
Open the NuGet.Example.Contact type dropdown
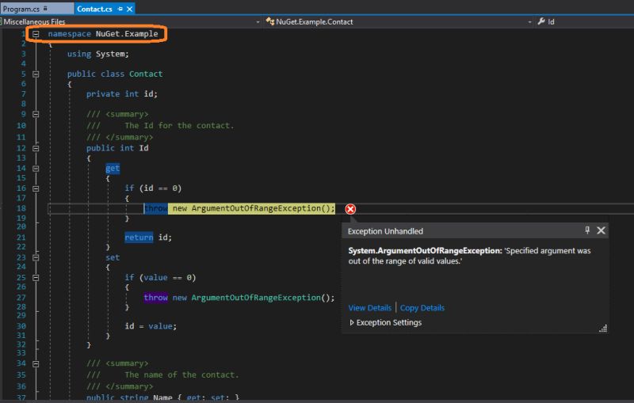[399, 22]
